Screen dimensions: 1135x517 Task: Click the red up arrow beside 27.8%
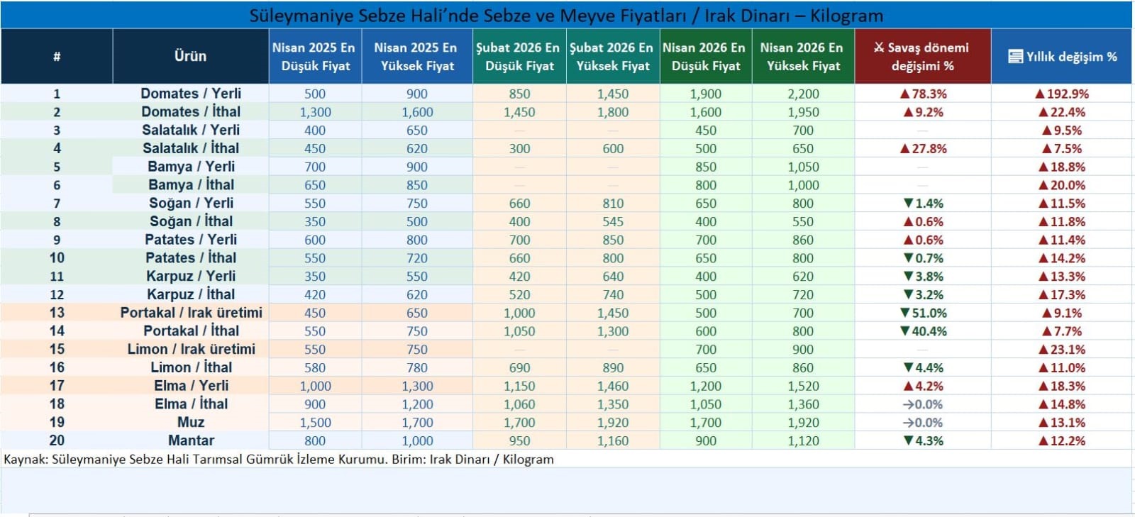click(x=904, y=149)
